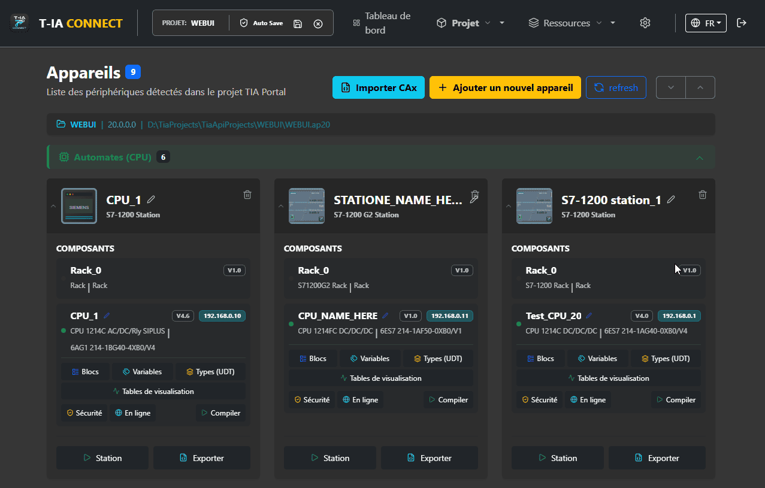The height and width of the screenshot is (488, 765).
Task: Delete CPU_1 station with trash icon
Action: point(247,195)
